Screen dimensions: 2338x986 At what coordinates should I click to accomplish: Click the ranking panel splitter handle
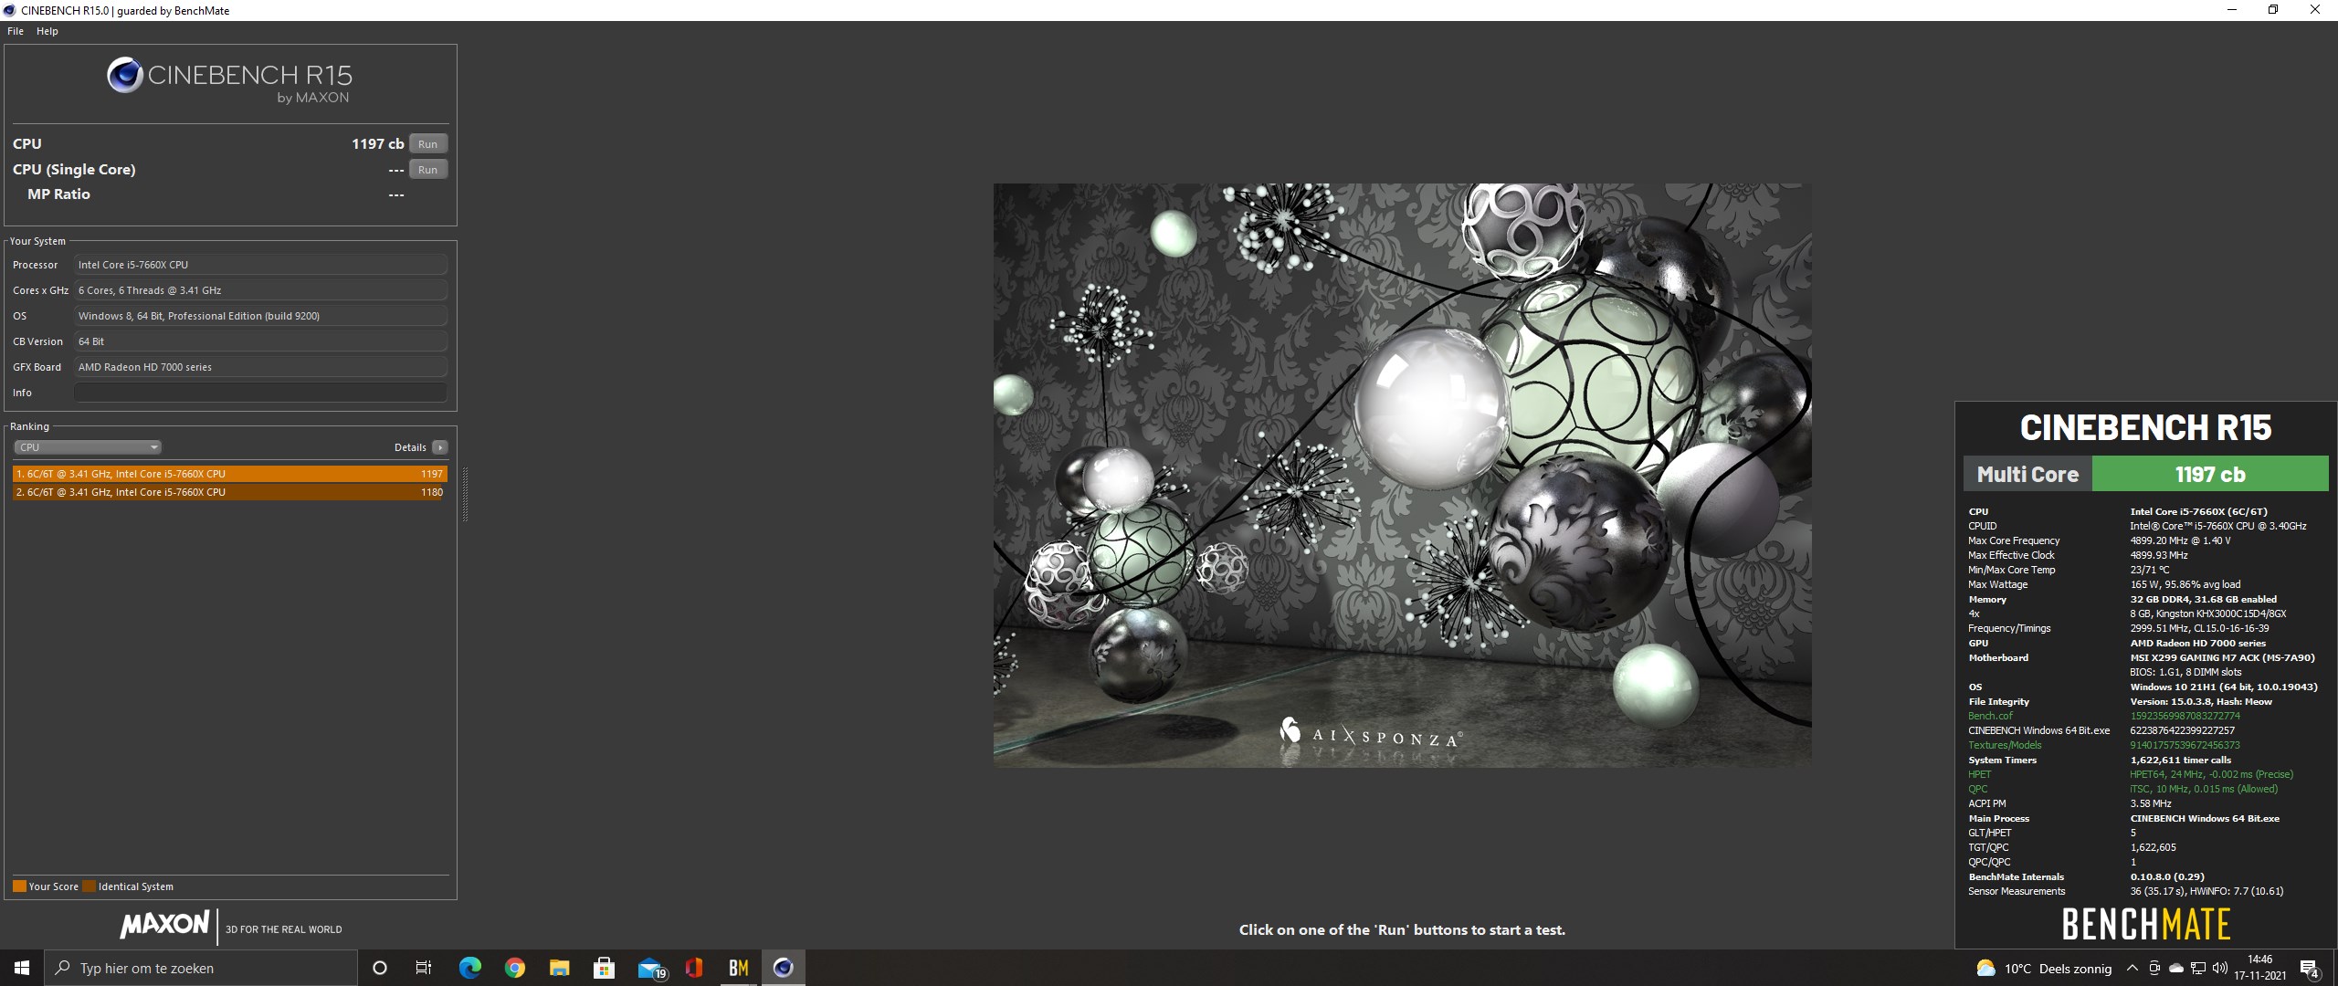(x=465, y=494)
